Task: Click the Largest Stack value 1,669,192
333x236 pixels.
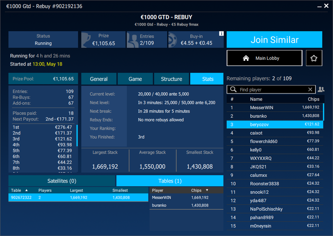Action: click(105, 167)
